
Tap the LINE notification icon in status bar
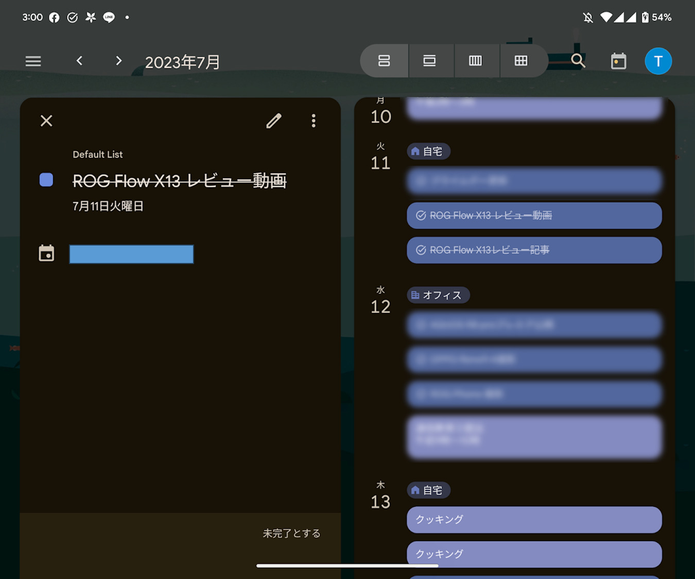tap(109, 17)
